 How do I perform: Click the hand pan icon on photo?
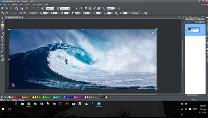[13, 85]
